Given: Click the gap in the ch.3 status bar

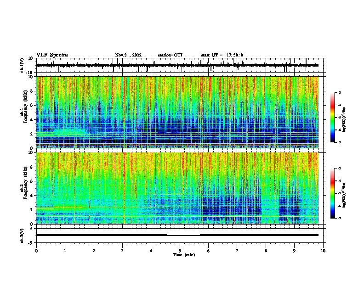Looking at the screenshot, I should [183, 236].
